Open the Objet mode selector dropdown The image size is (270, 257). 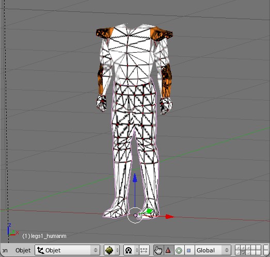pyautogui.click(x=67, y=250)
